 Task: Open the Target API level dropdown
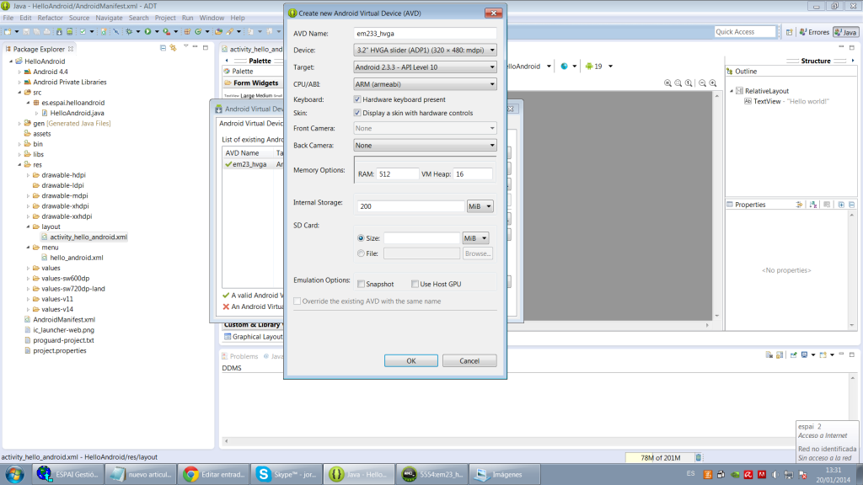(426, 67)
